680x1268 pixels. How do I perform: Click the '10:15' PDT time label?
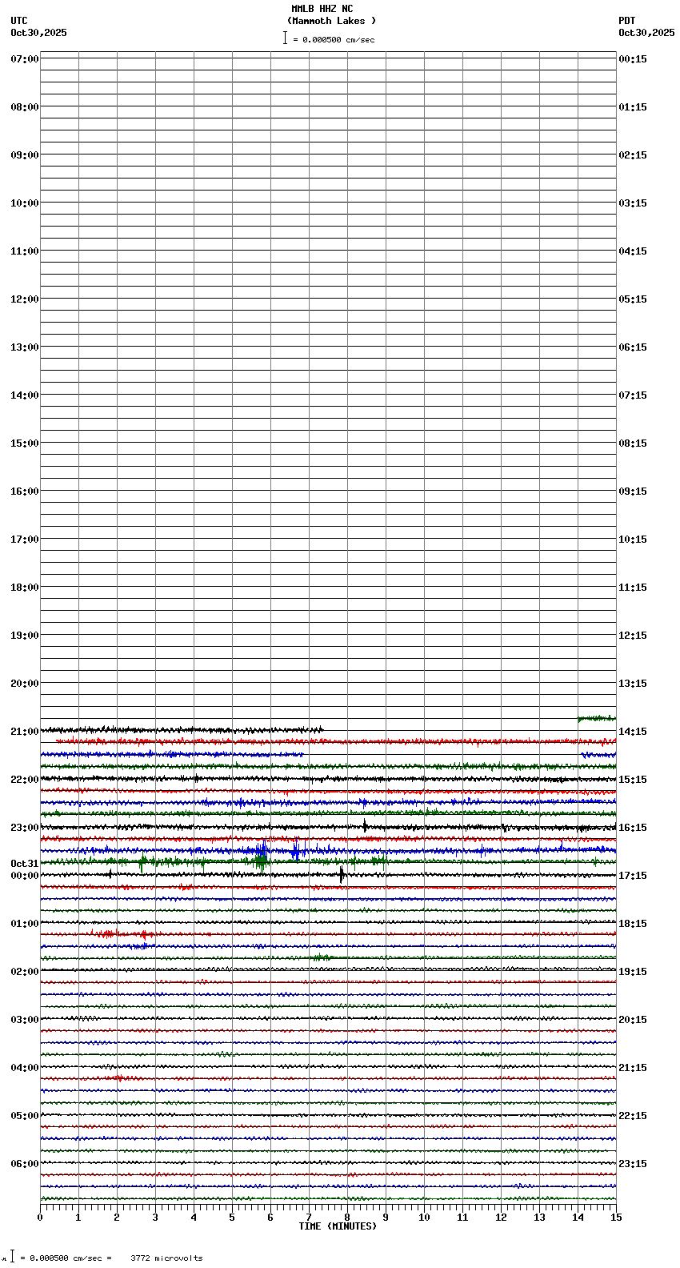click(633, 540)
